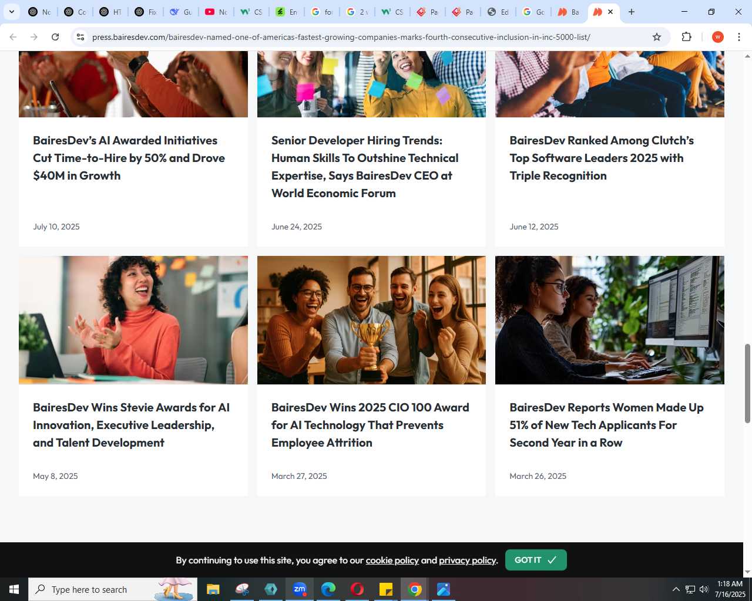Click the June 12, 2025 date

tap(534, 227)
